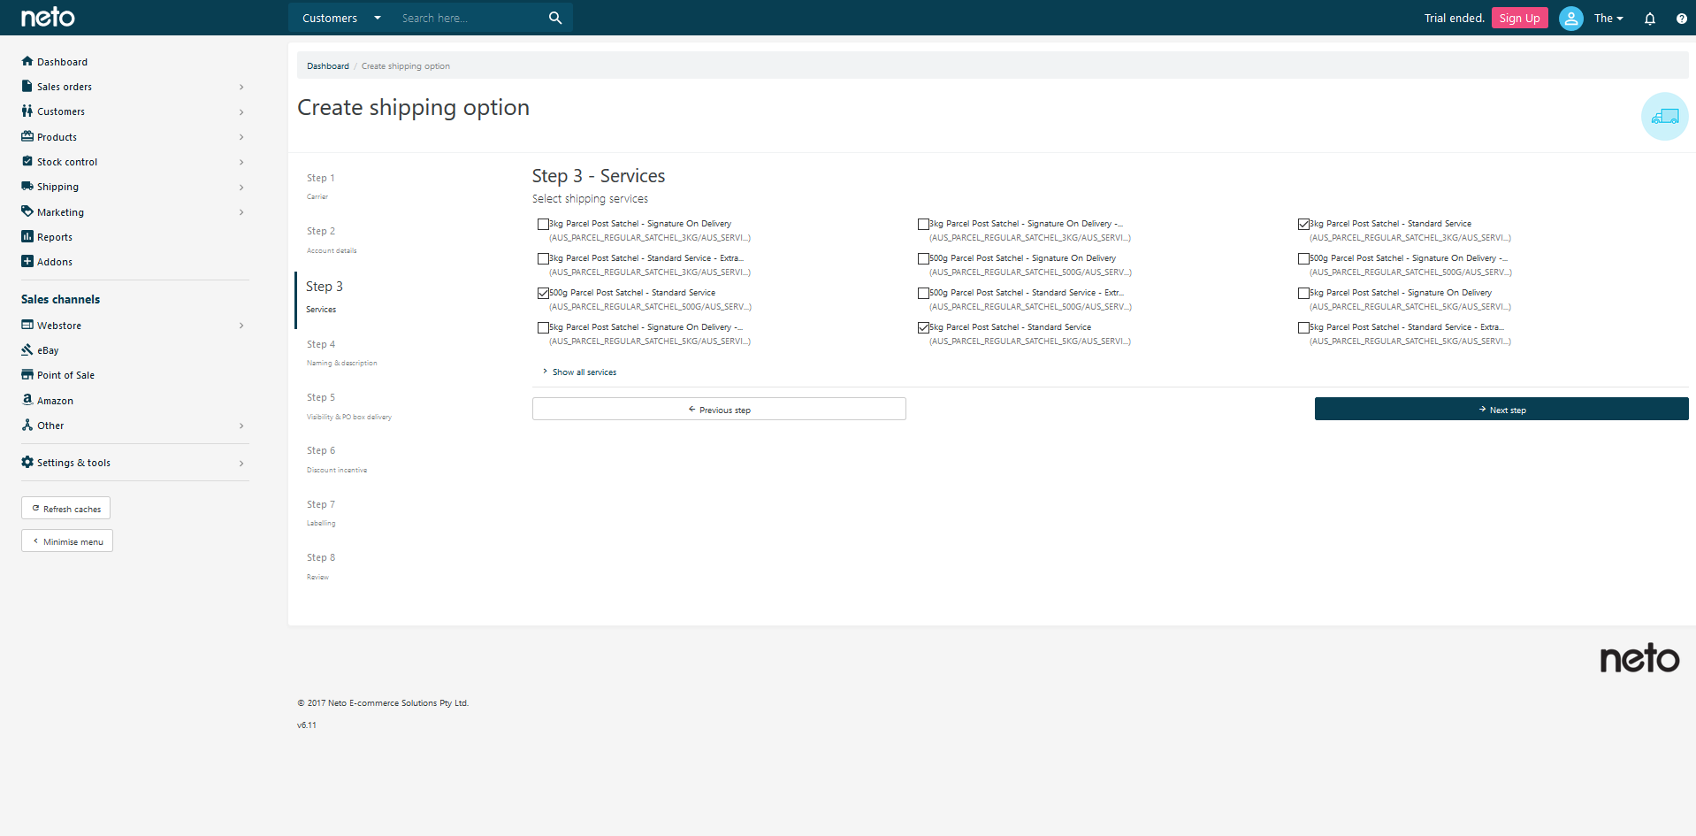
Task: Click the Refresh caches button
Action: [66, 509]
